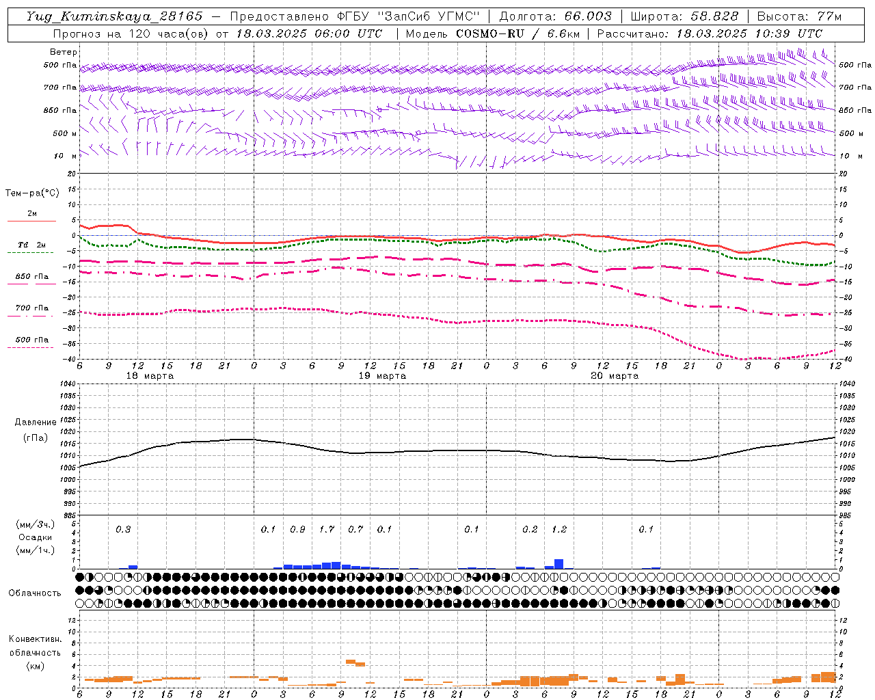Click the Облачность cloud cover label
The width and height of the screenshot is (875, 700).
[35, 593]
